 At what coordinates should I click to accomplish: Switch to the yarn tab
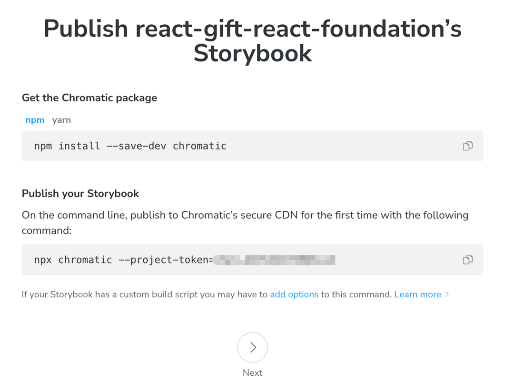click(61, 120)
